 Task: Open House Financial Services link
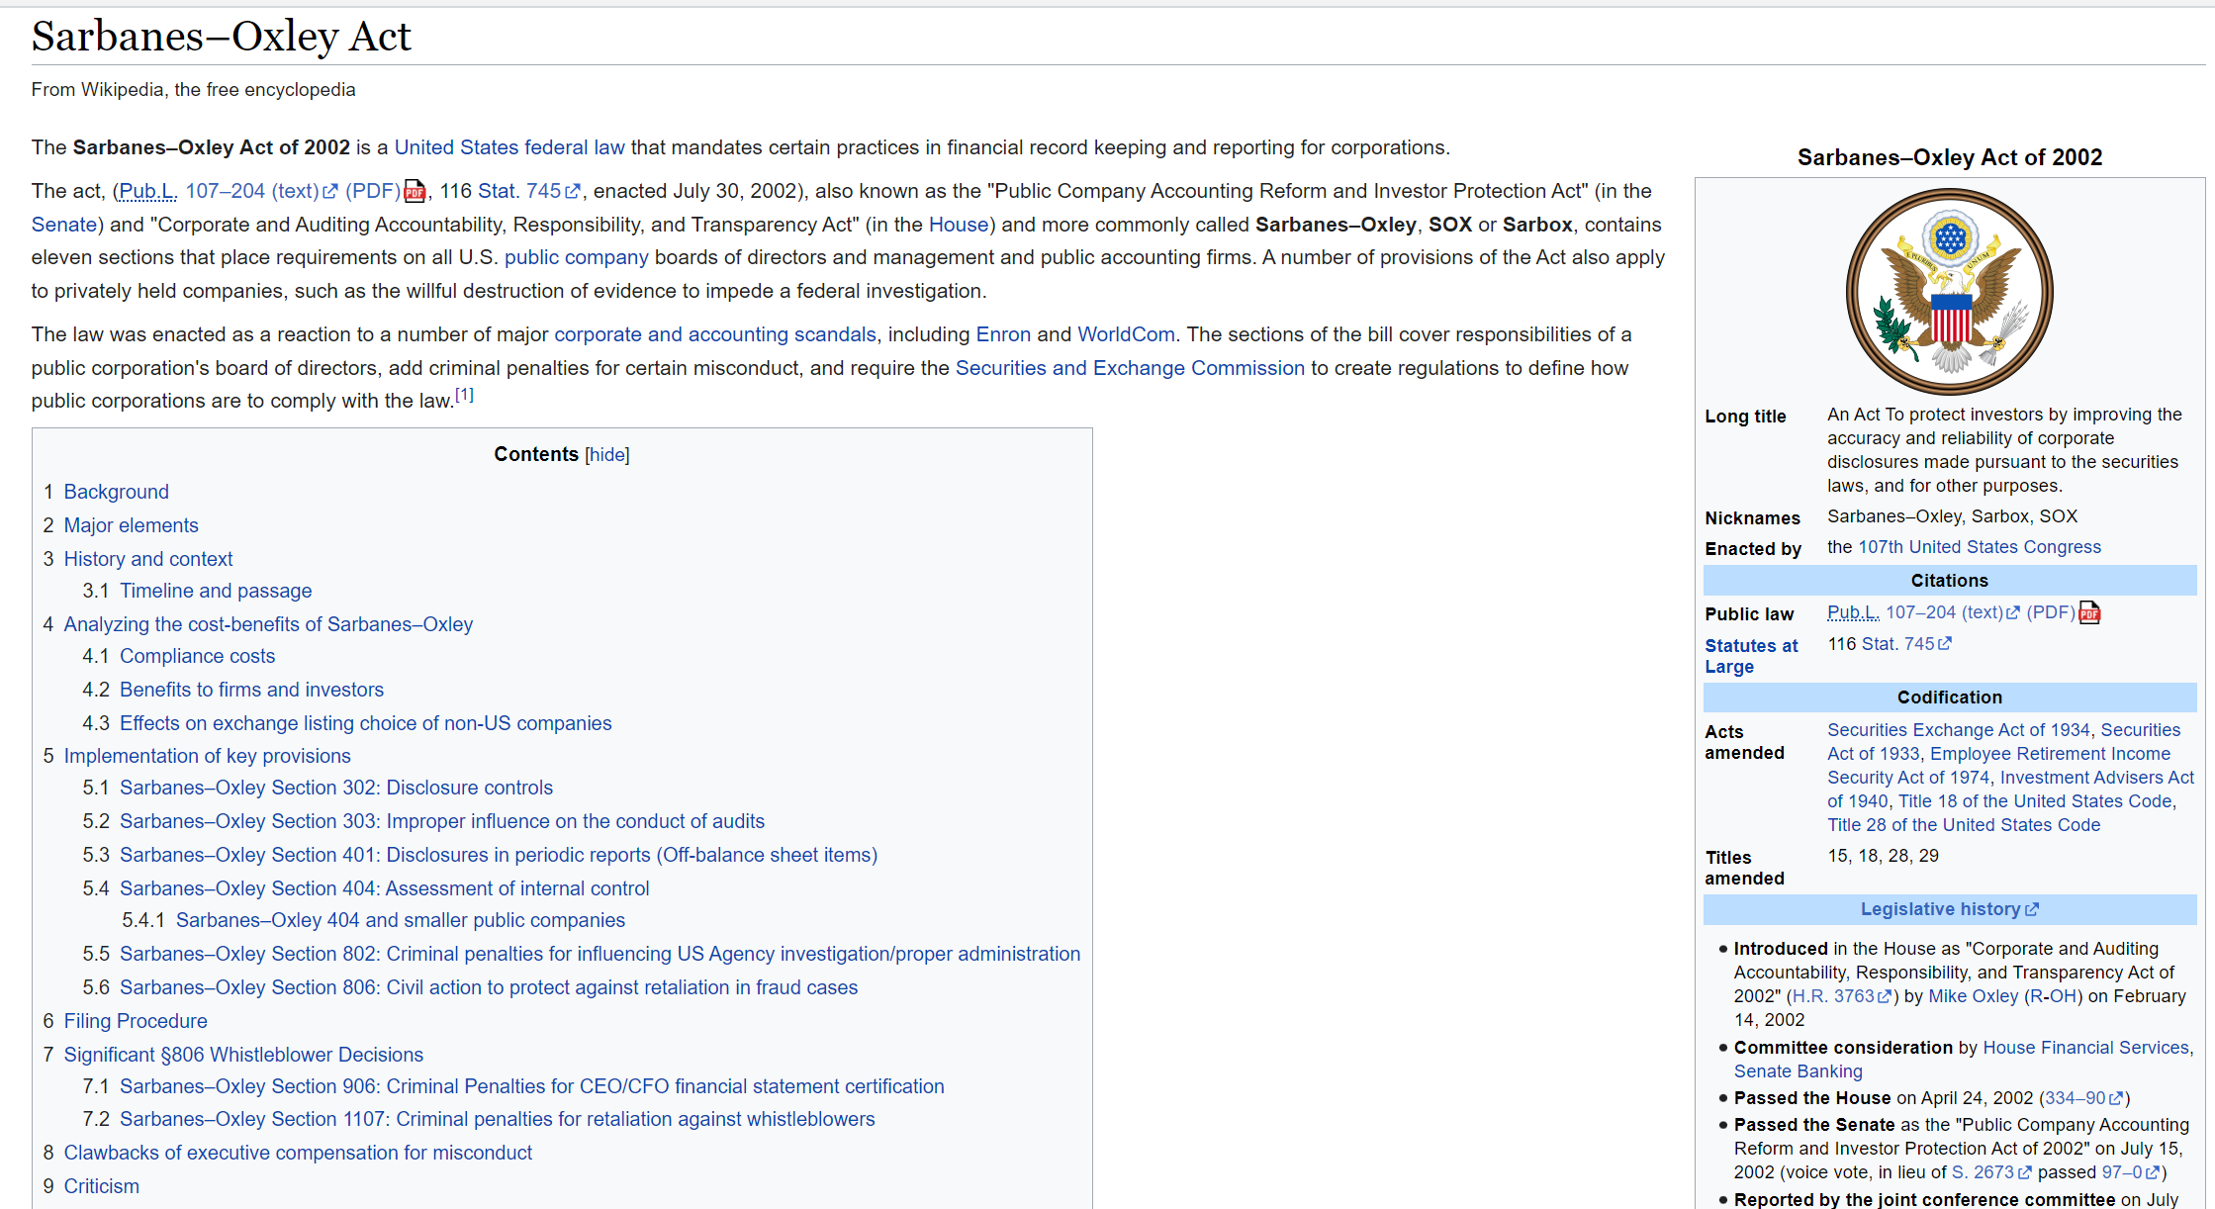(2085, 1048)
